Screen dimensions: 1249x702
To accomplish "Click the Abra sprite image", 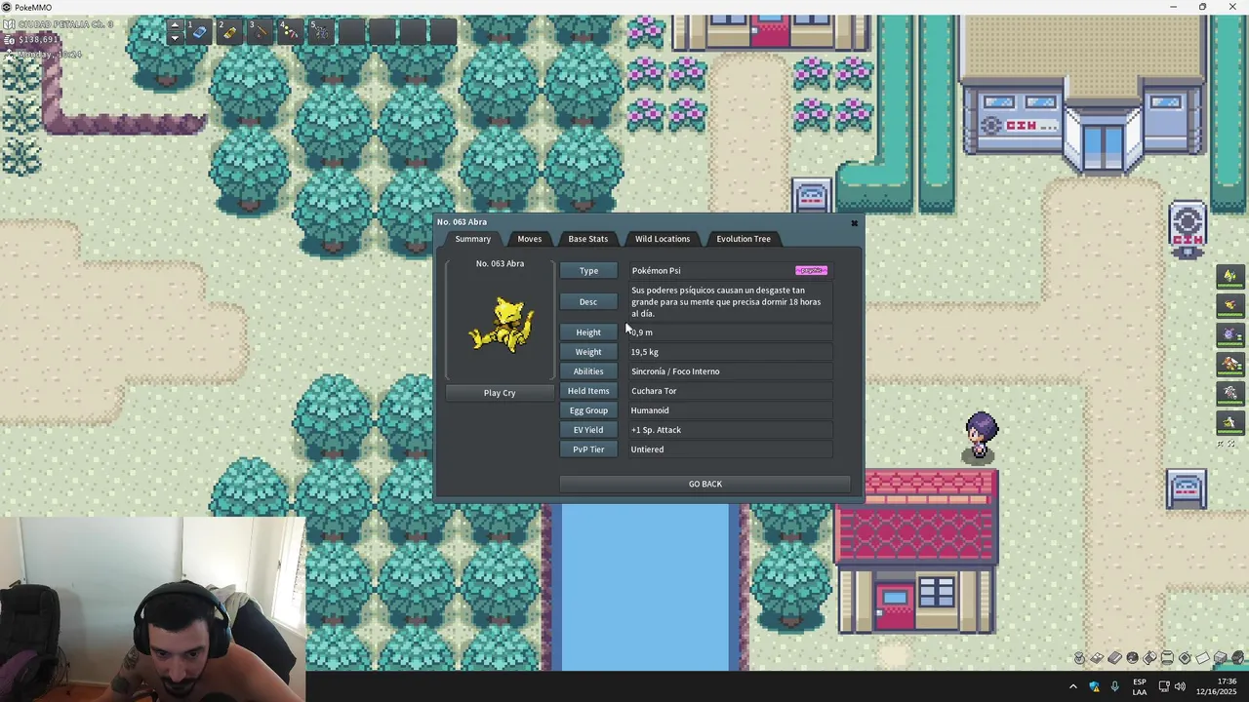I will [x=501, y=326].
